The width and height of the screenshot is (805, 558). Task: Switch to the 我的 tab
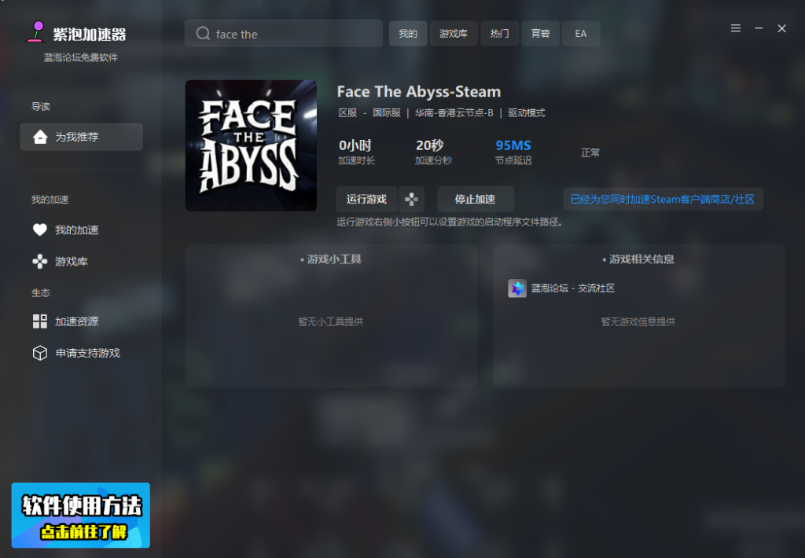408,33
